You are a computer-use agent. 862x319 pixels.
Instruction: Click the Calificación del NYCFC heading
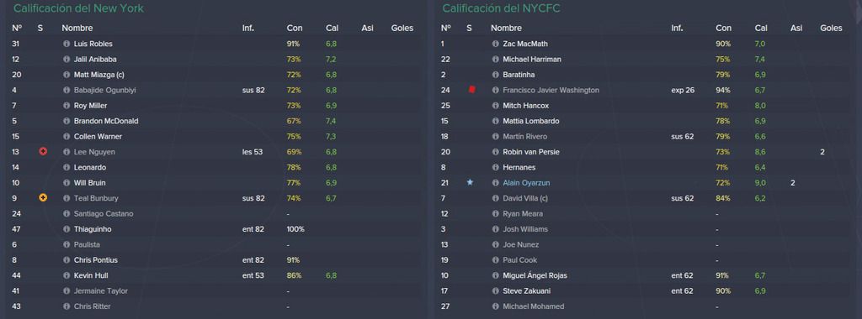502,8
